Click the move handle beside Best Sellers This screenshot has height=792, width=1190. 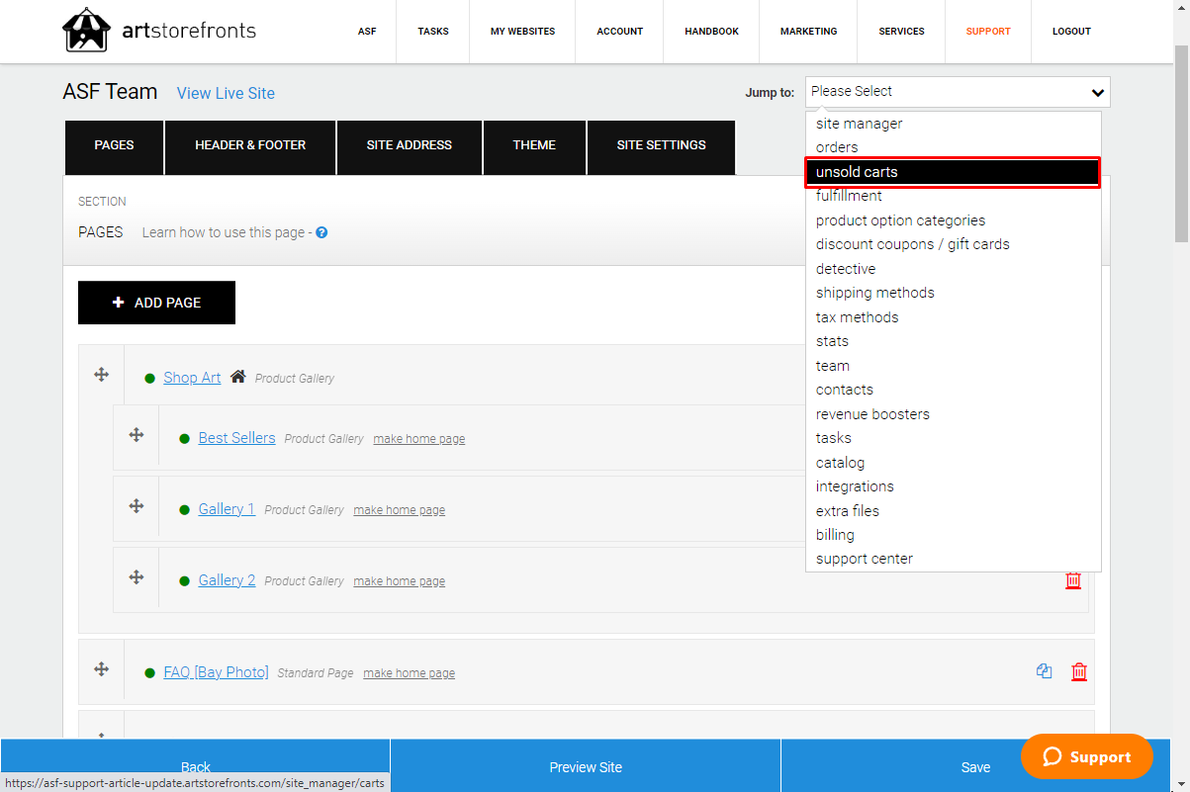coord(137,435)
